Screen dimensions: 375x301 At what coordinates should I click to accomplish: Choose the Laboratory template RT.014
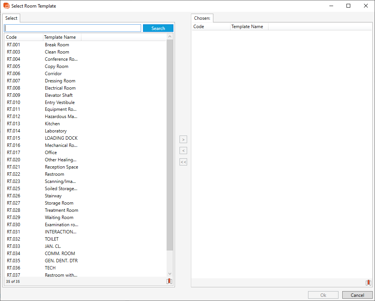56,131
